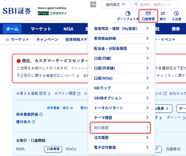Select テーマ履歴 menu entry
Viewport: 186px width, 156px height.
coord(122,118)
